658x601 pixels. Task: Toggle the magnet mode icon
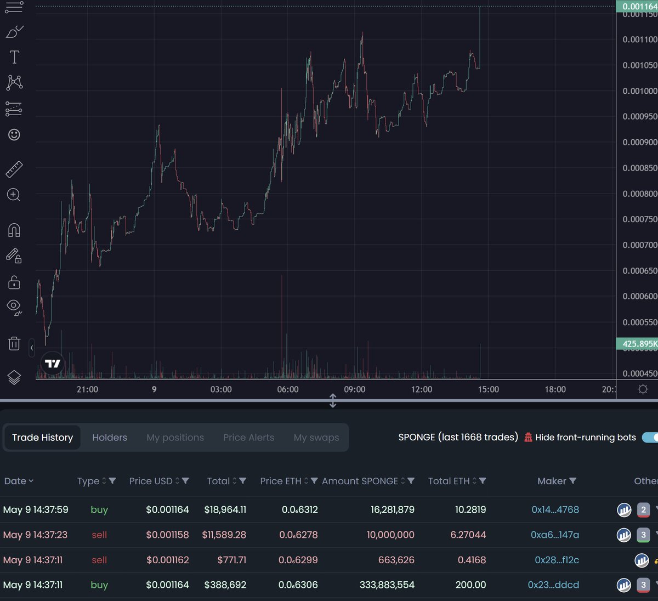pos(14,230)
